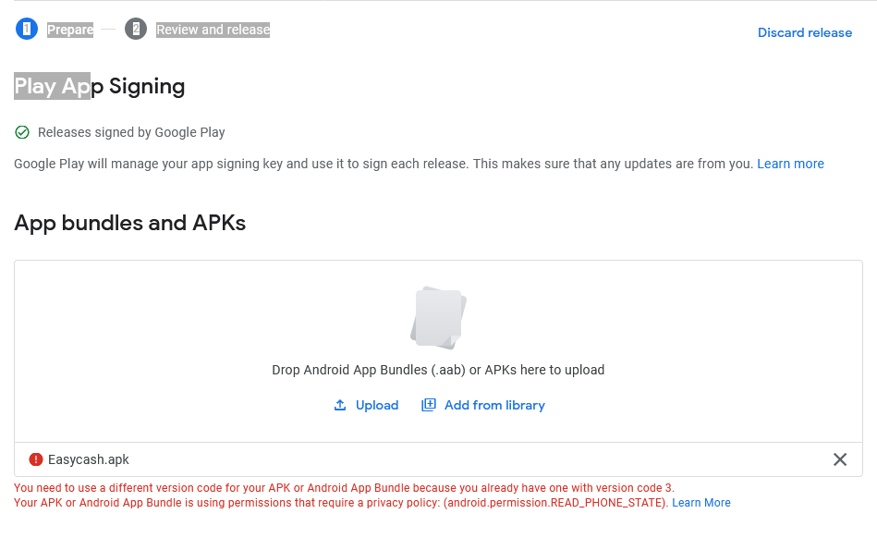The image size is (877, 538).
Task: Click the Google Play signing key description text
Action: pos(384,164)
